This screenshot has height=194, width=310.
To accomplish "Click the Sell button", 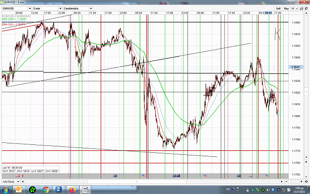I will (x=278, y=8).
